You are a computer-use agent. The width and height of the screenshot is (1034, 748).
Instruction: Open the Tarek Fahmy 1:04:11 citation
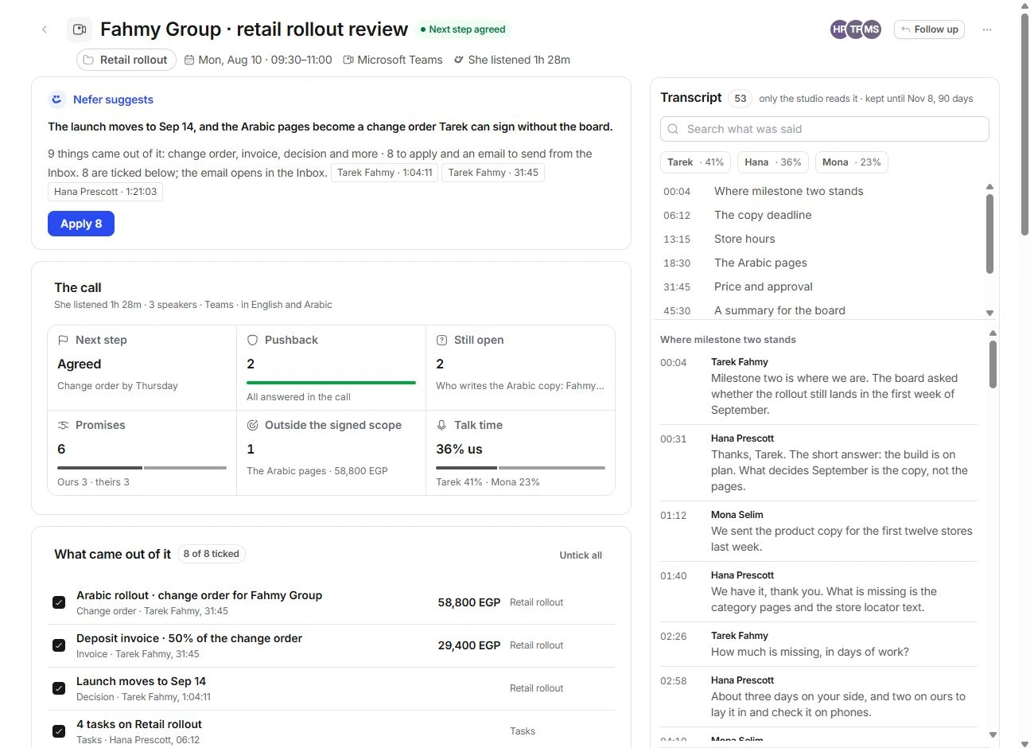click(384, 173)
